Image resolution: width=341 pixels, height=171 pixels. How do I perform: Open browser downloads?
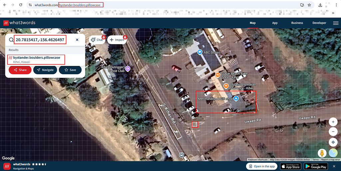(x=320, y=5)
